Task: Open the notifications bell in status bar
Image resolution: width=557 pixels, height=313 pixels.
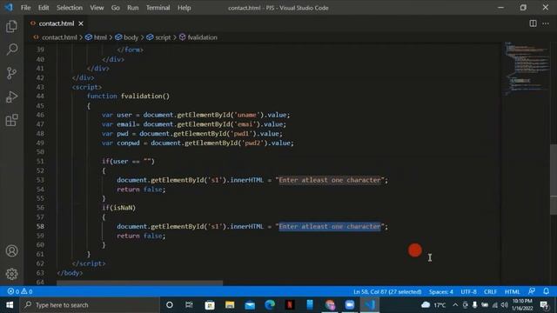Action: click(546, 291)
